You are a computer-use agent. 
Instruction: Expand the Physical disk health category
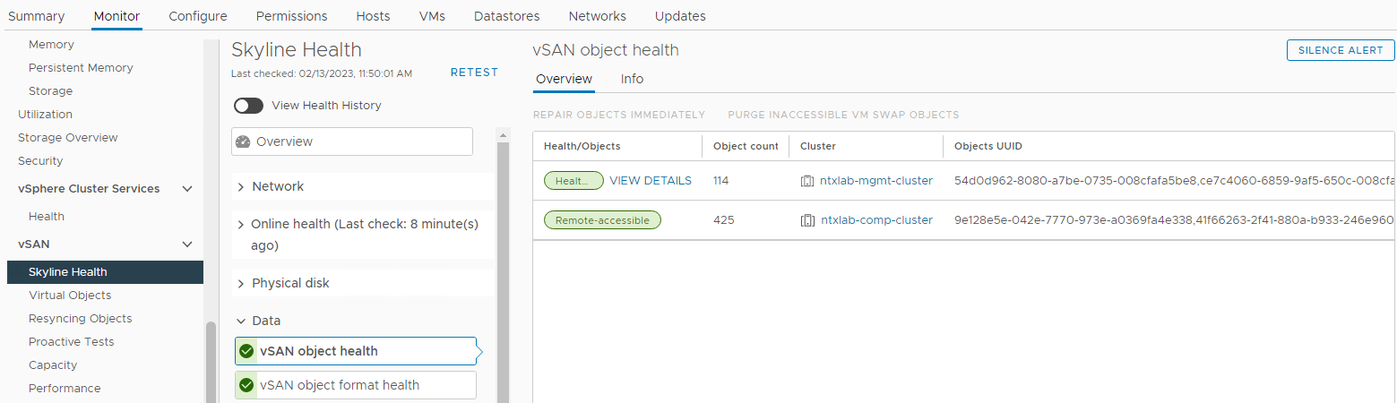click(x=241, y=283)
